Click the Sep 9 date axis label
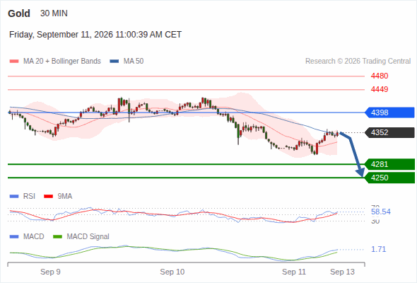Image resolution: width=417 pixels, height=283 pixels. (x=50, y=272)
